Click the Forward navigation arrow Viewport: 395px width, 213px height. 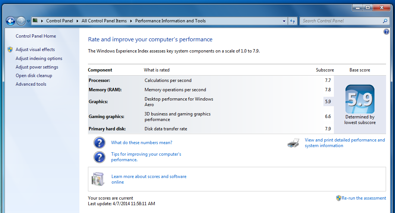(21, 21)
